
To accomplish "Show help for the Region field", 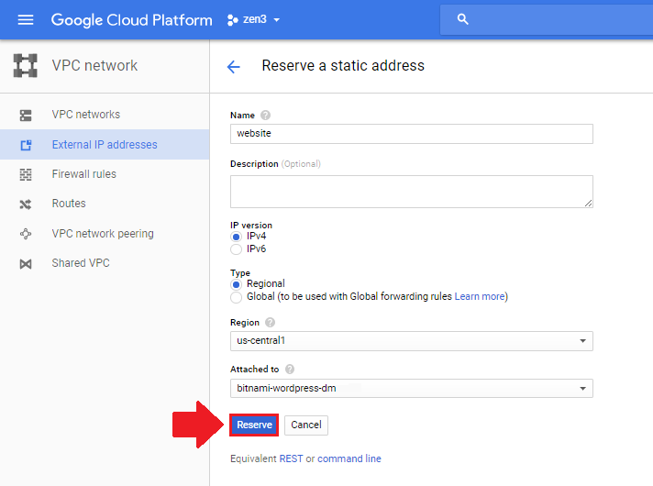I will [270, 323].
